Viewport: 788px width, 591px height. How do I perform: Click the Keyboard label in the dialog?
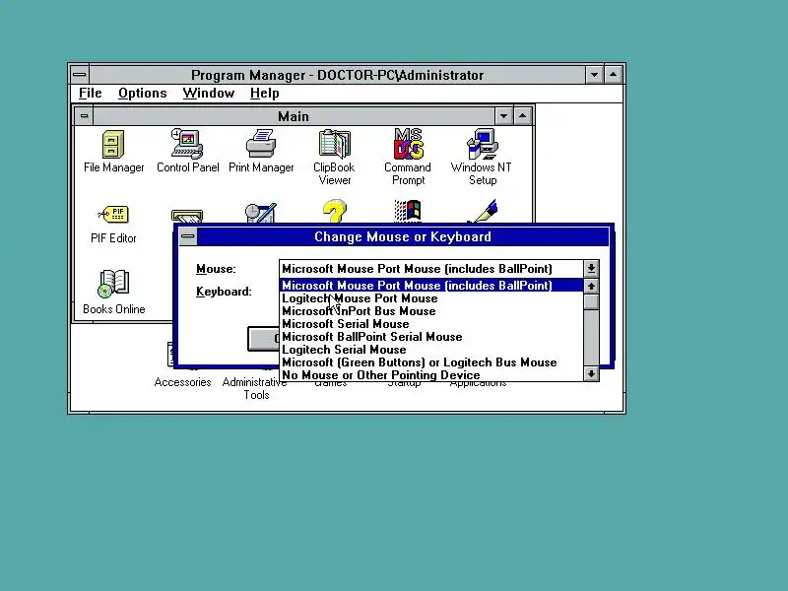pos(224,292)
